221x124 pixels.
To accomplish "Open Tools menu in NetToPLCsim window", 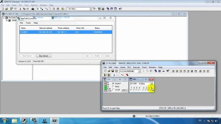I will tap(28, 23).
